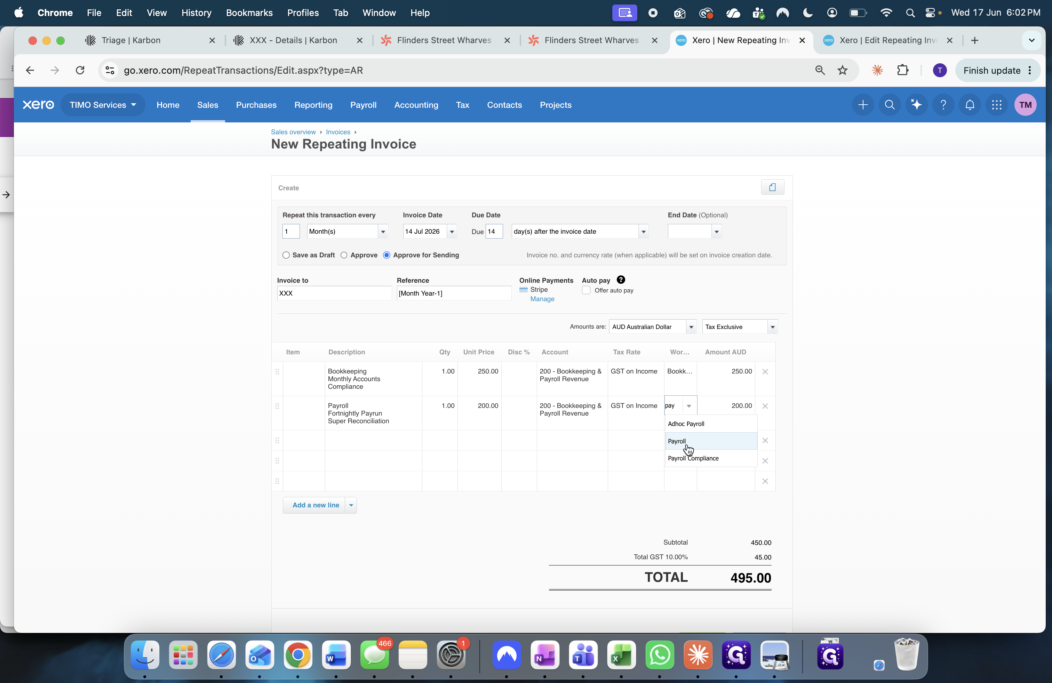
Task: Click the attach files icon on Create panel
Action: coord(773,187)
